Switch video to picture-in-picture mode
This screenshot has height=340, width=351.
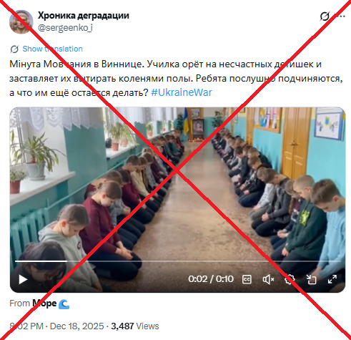[x=311, y=279]
